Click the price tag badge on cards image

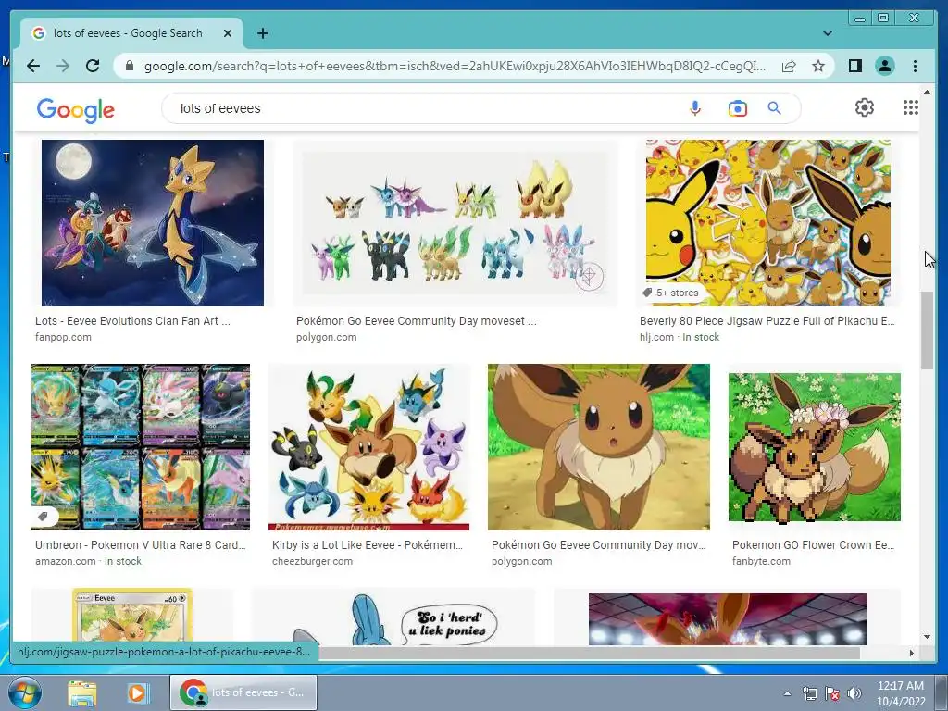pyautogui.click(x=43, y=517)
